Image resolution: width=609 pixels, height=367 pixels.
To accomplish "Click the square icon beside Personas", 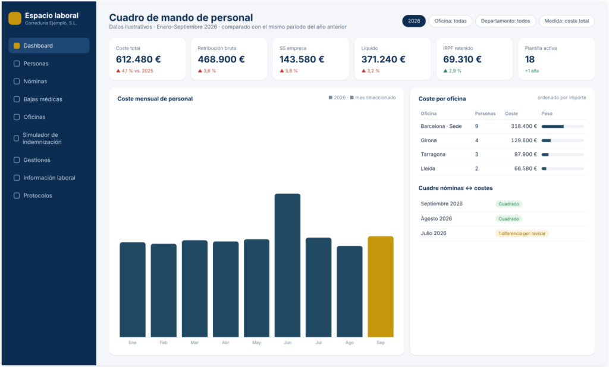I will [x=17, y=63].
